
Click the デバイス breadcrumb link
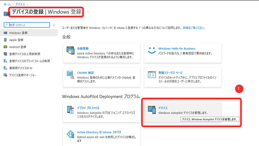pyautogui.click(x=20, y=4)
